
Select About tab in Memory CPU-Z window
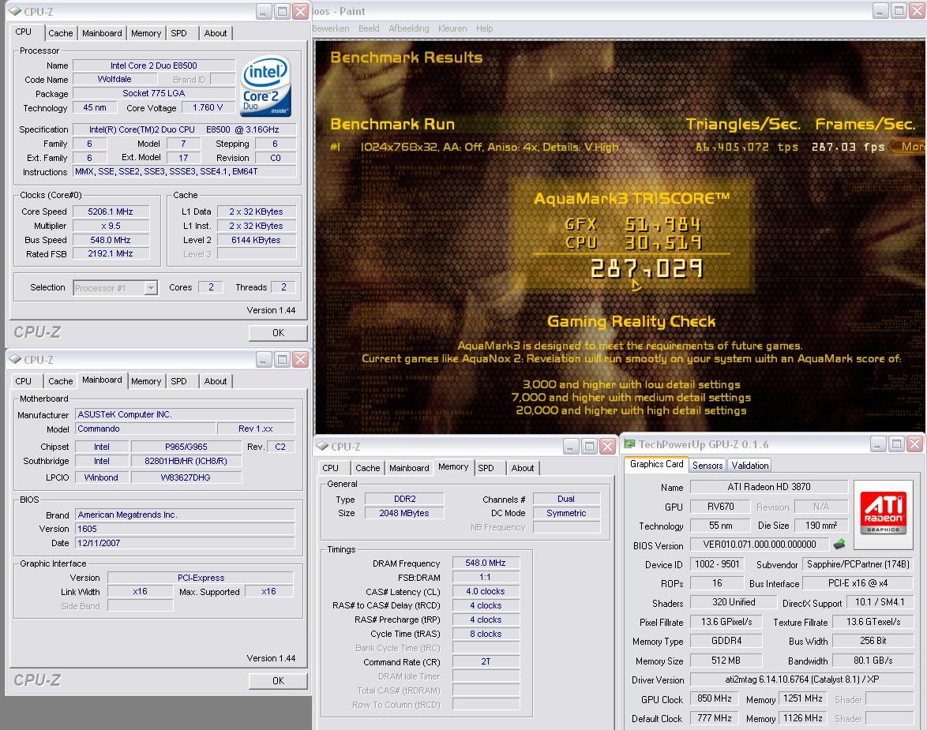pos(523,467)
